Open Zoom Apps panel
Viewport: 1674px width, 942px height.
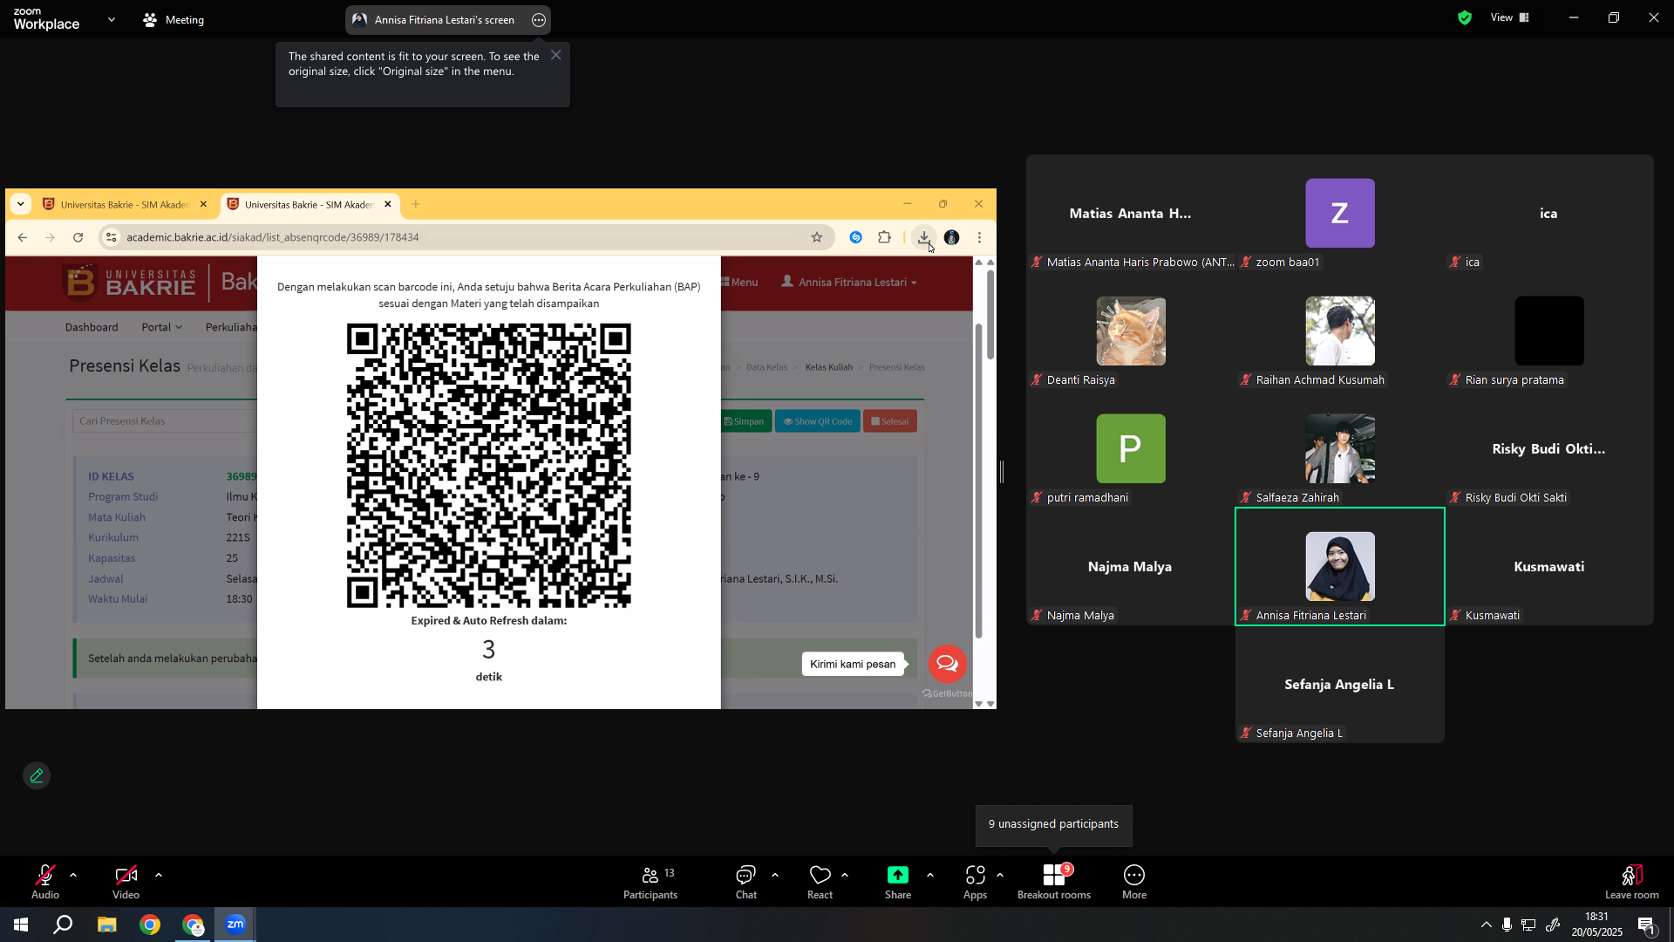975,881
